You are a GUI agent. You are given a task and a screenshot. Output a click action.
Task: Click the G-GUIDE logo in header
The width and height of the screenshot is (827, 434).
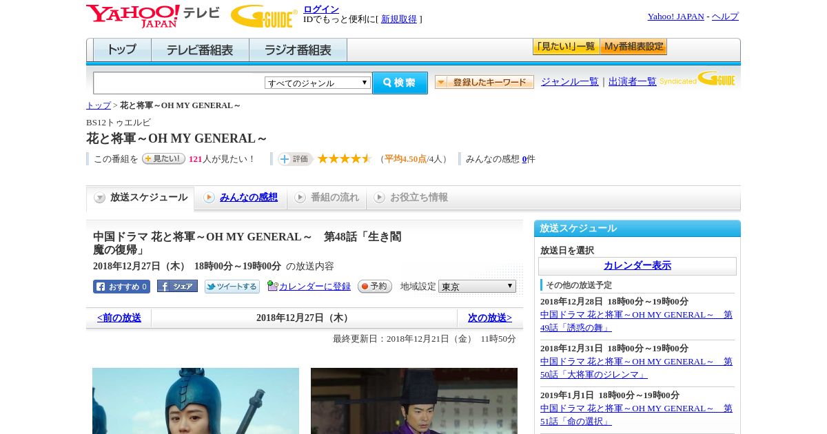coord(264,16)
